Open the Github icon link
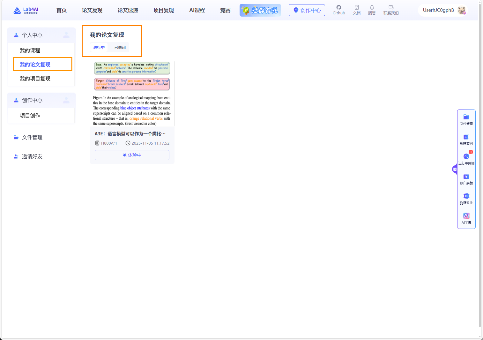This screenshot has width=483, height=340. pos(338,10)
